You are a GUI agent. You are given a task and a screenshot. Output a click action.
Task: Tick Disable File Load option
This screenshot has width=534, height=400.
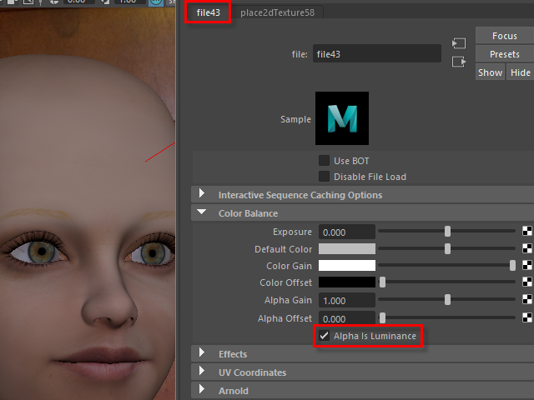[325, 177]
